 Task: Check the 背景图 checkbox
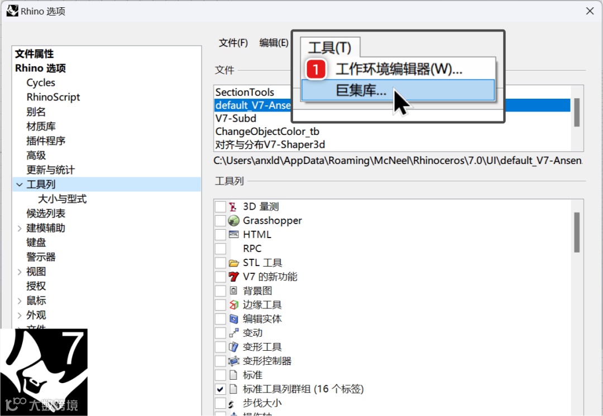tap(221, 291)
